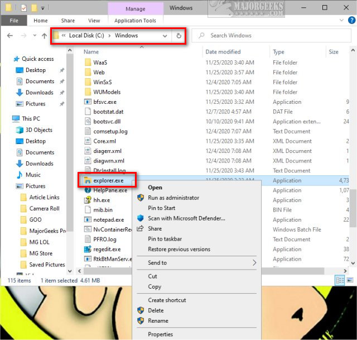
Task: Select the bfsvc.exe application icon
Action: [88, 102]
